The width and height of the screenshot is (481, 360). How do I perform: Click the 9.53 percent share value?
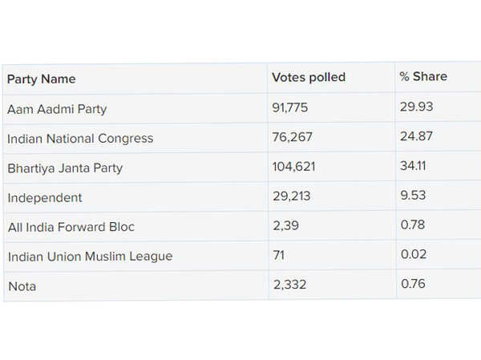pyautogui.click(x=413, y=196)
